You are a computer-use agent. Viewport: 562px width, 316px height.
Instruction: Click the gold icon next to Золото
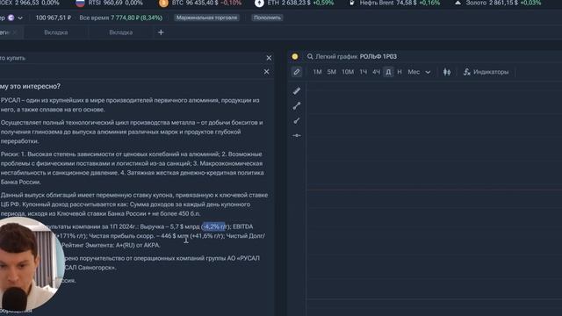[x=458, y=3]
